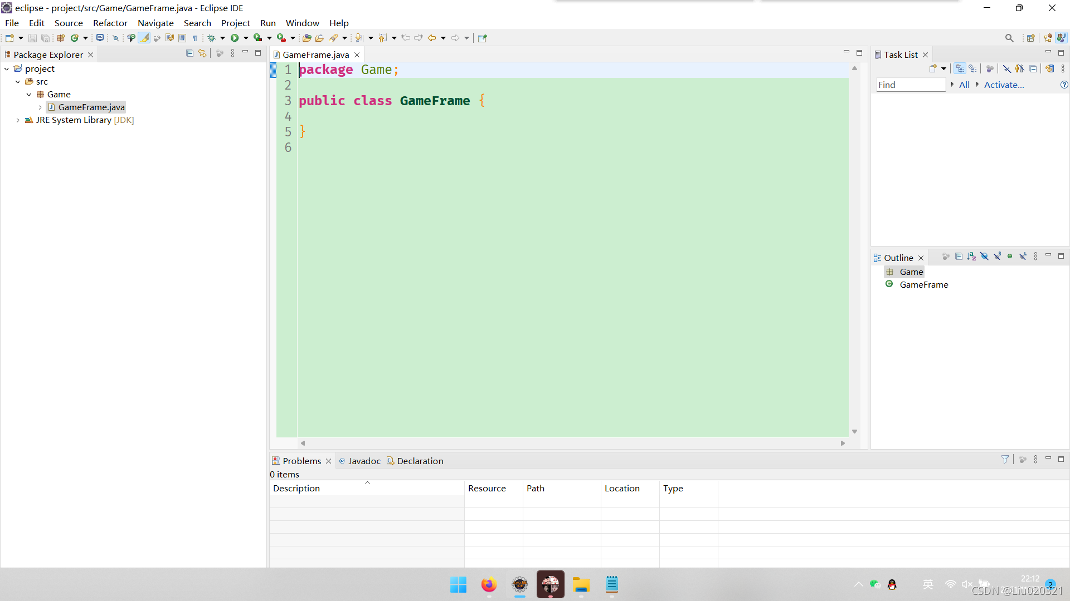
Task: Toggle Mark Occurrences highlighter in toolbar
Action: pyautogui.click(x=144, y=38)
